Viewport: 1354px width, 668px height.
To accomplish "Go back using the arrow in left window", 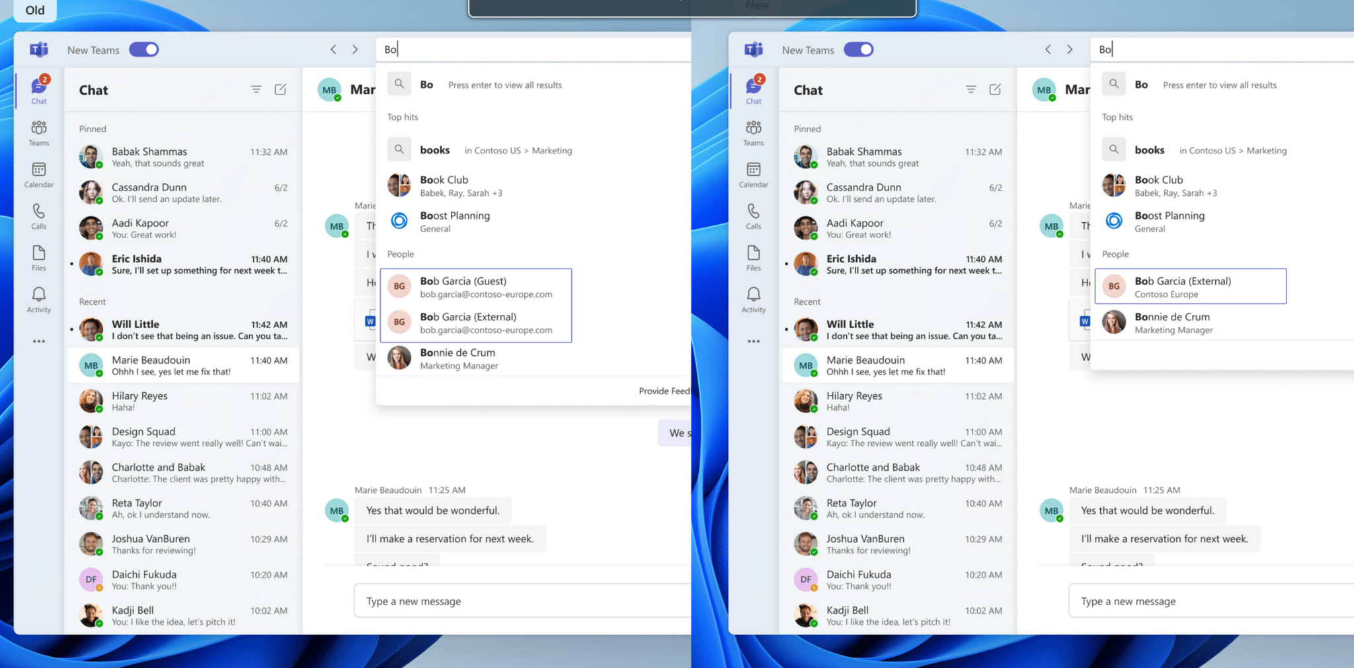I will [333, 50].
